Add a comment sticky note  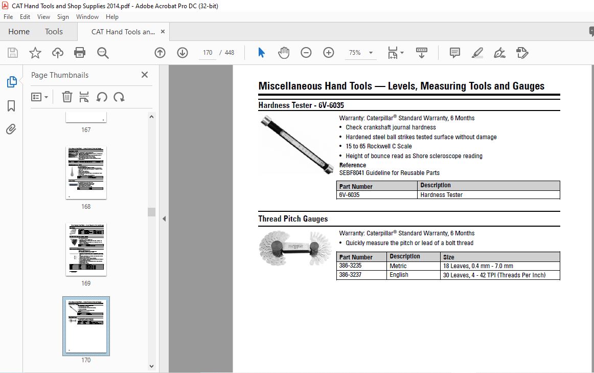click(454, 53)
